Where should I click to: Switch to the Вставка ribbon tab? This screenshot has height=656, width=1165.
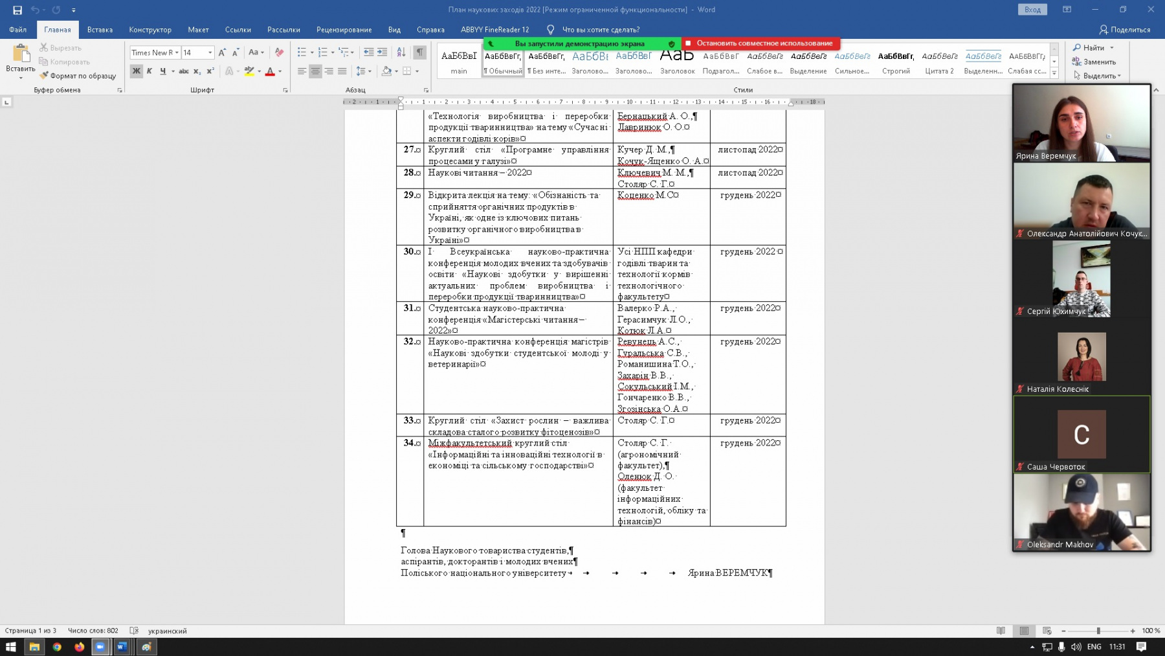click(100, 30)
